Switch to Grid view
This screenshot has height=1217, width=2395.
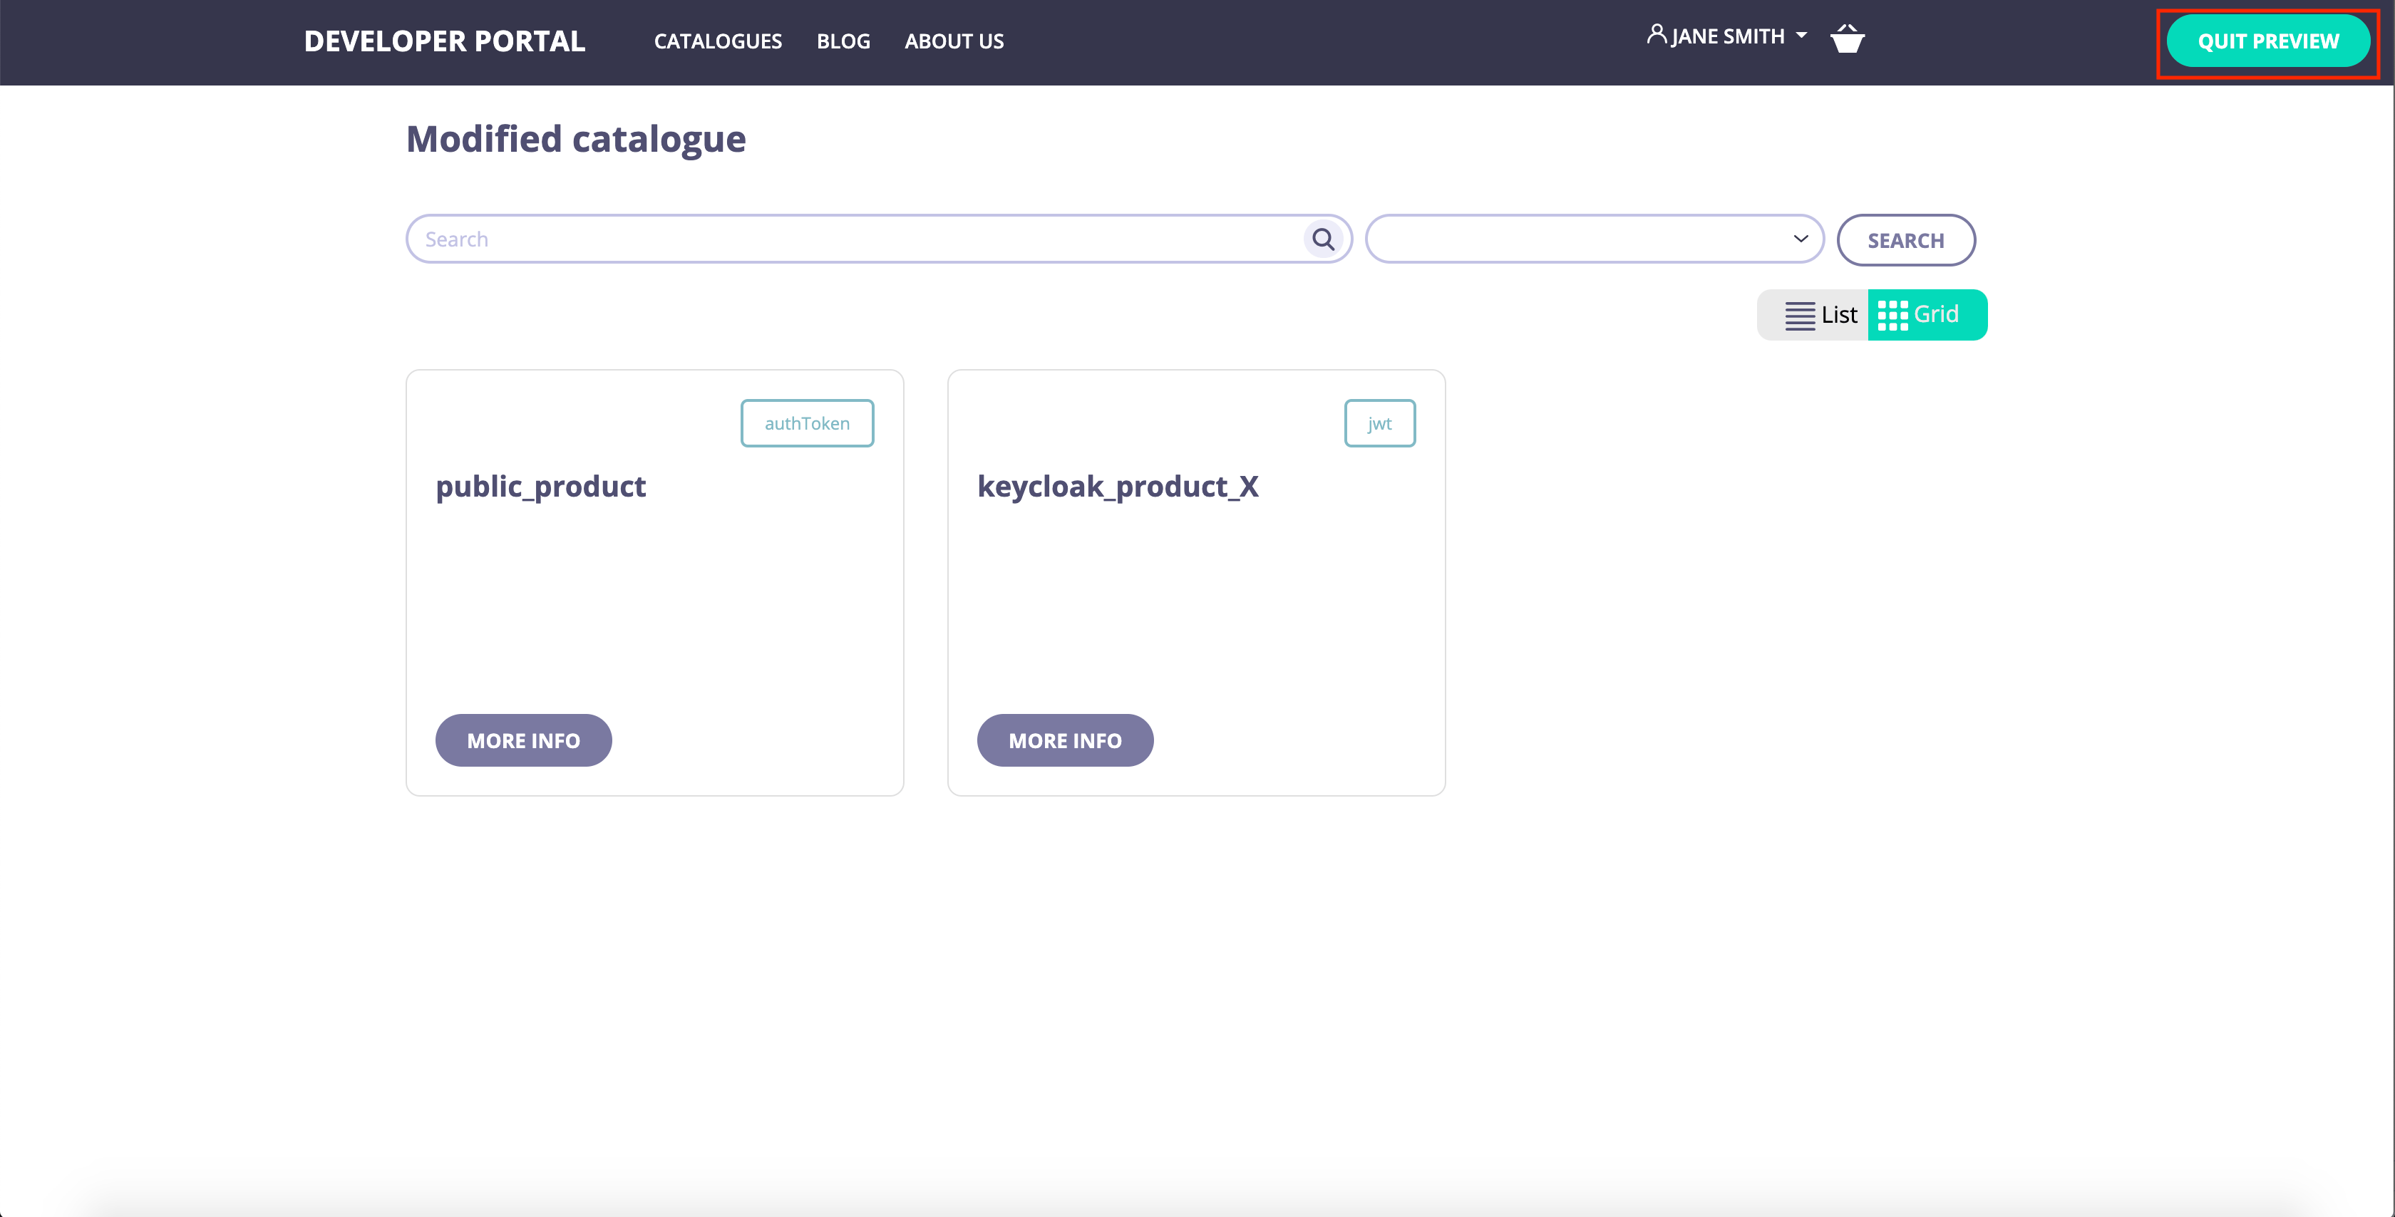click(x=1927, y=315)
